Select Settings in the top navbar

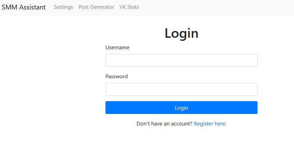[x=63, y=7]
